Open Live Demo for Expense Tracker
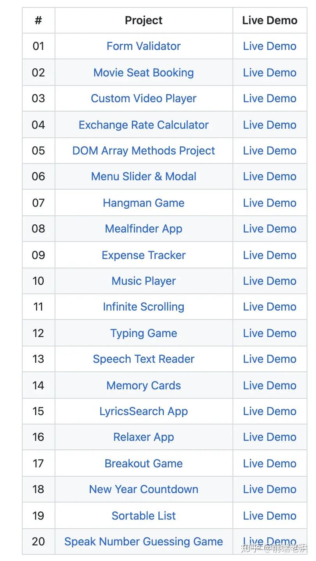 coord(270,255)
